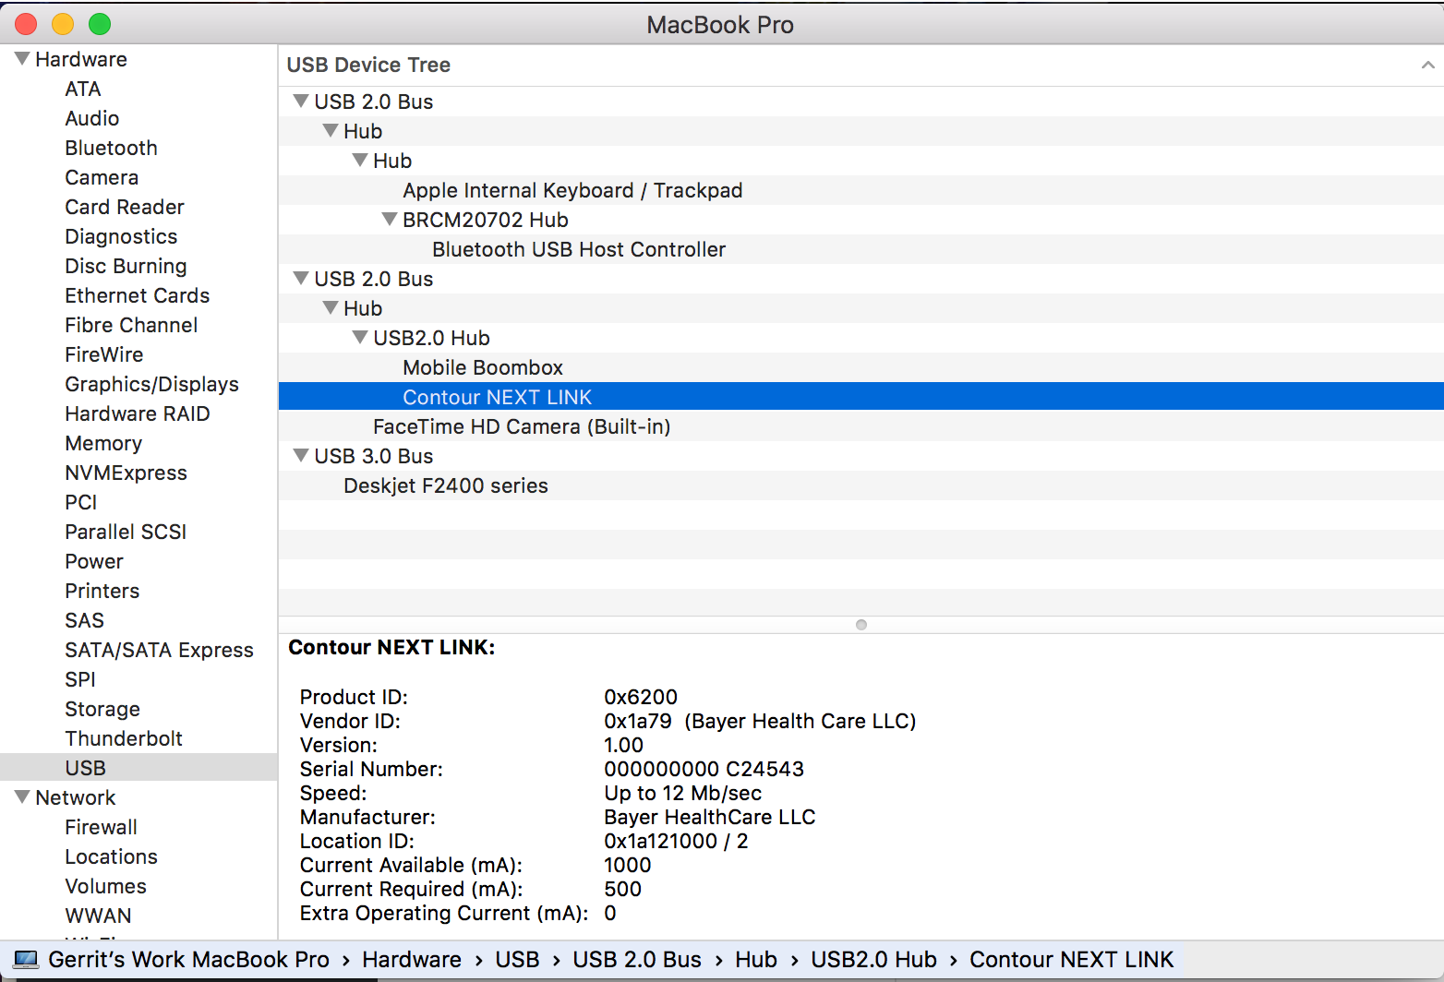Click the yellow minimize window button
This screenshot has width=1444, height=982.
[63, 24]
